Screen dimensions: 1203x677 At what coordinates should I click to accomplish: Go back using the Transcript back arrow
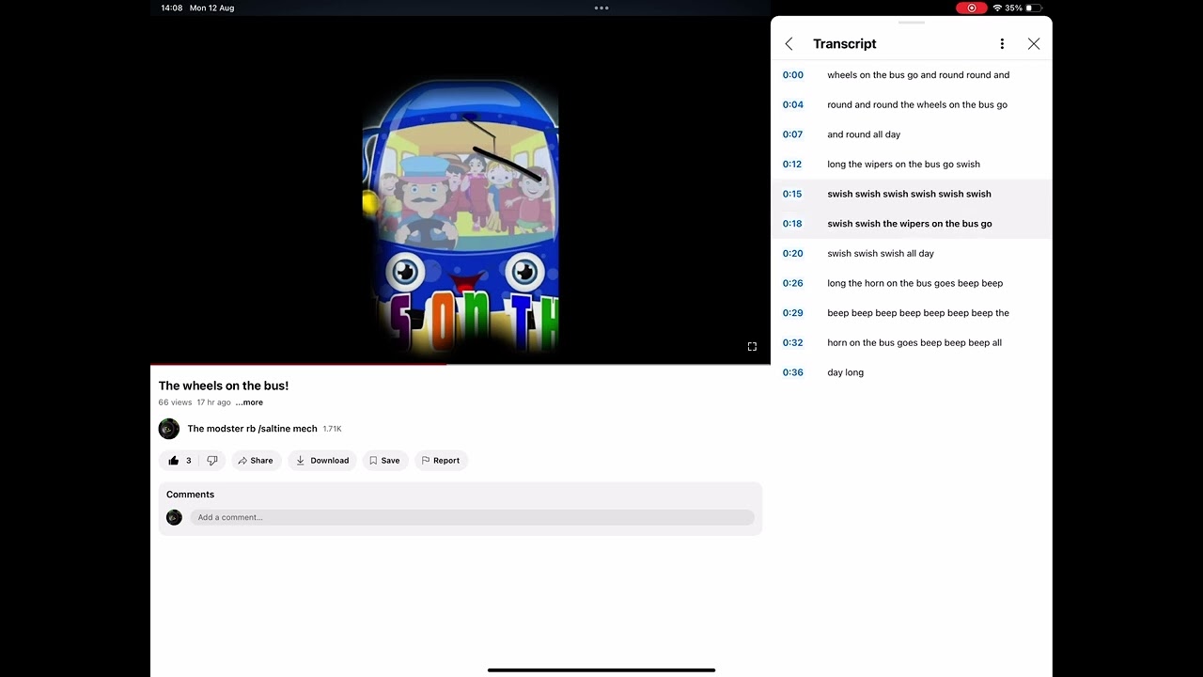[x=789, y=44]
